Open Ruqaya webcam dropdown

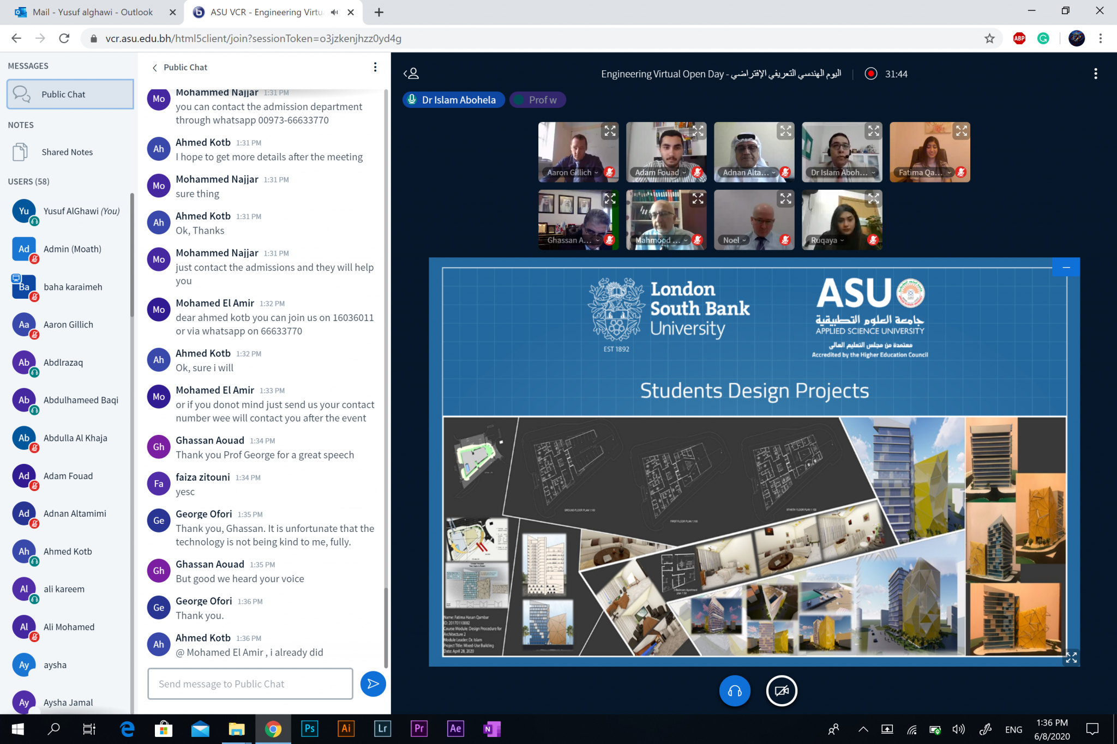tap(827, 240)
